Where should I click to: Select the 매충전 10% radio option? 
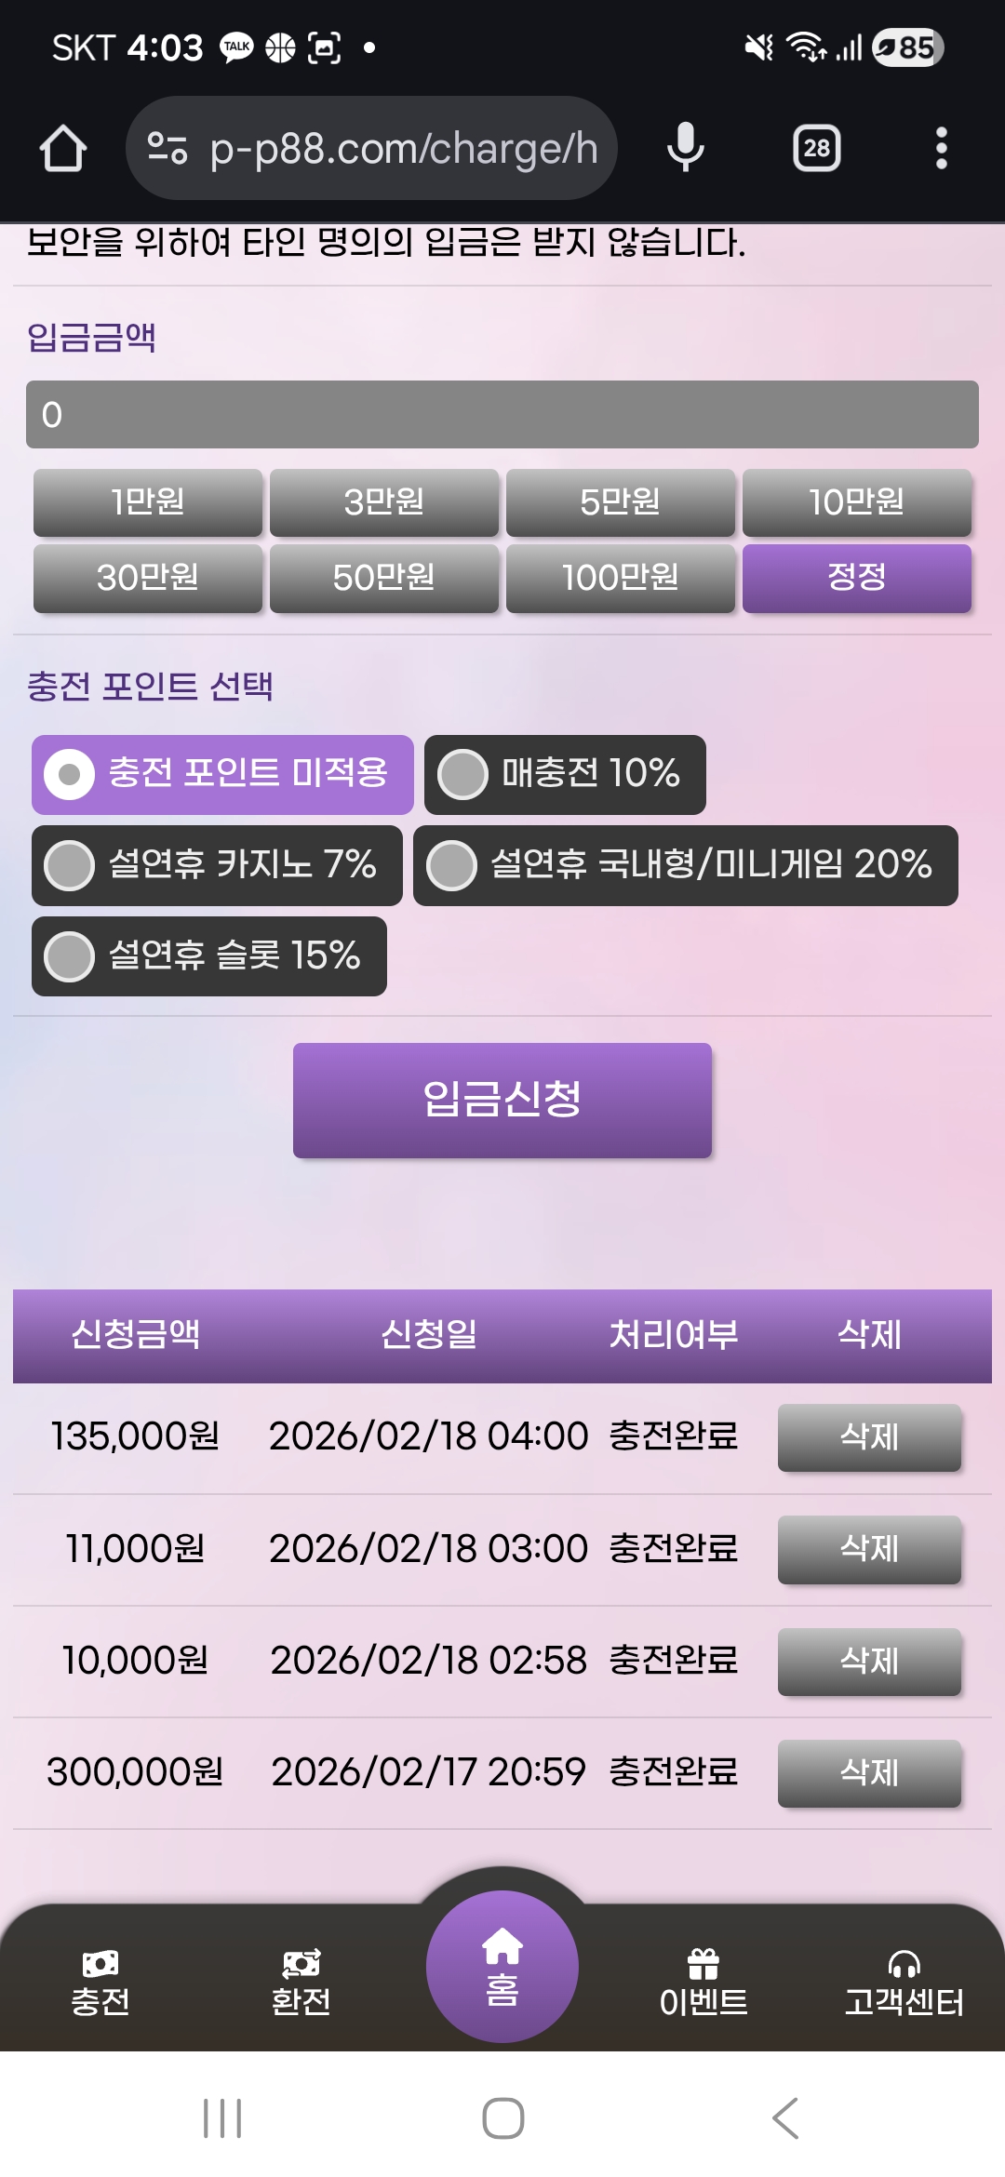pos(565,774)
